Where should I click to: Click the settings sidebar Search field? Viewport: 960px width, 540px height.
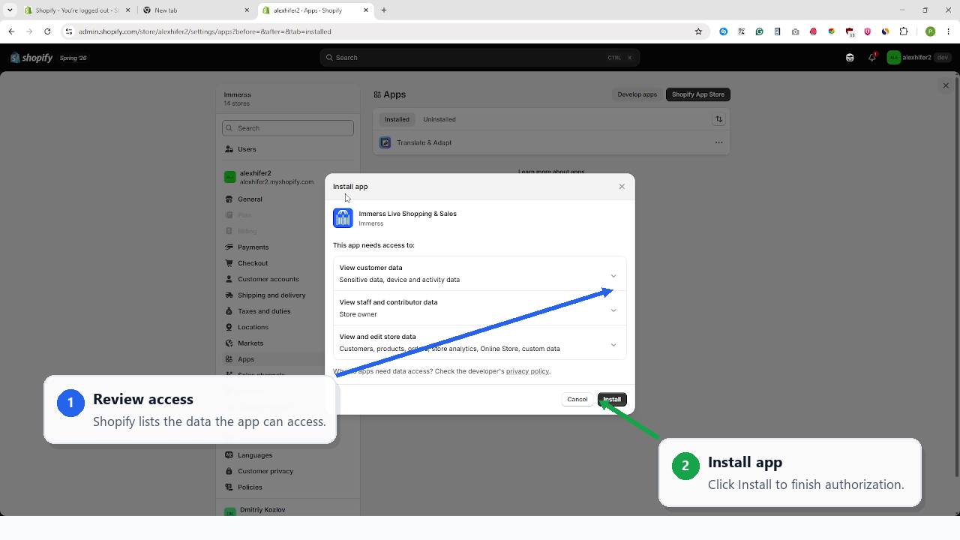tap(288, 128)
